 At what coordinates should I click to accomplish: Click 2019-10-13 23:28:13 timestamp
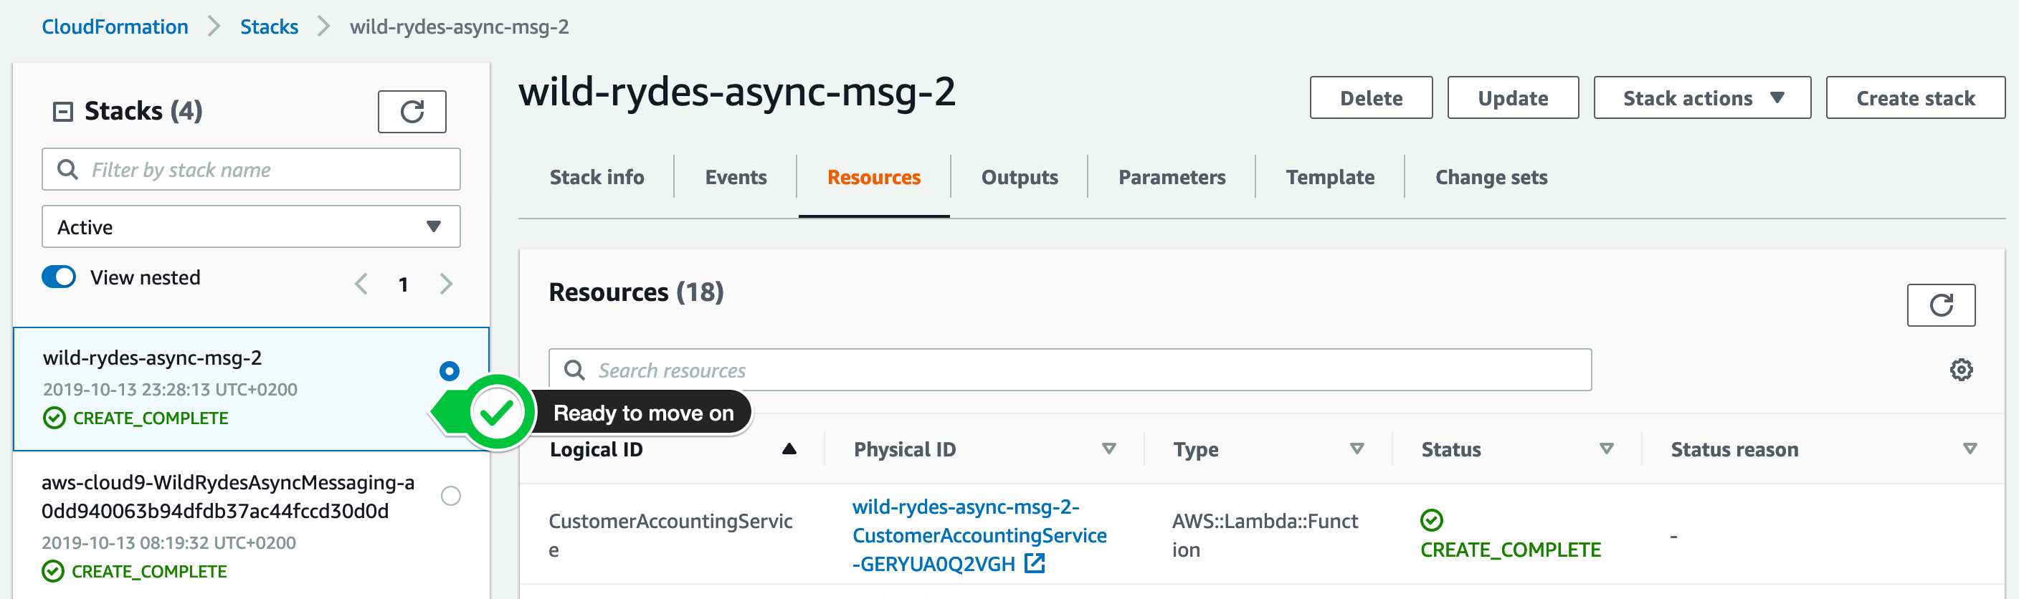pos(170,389)
